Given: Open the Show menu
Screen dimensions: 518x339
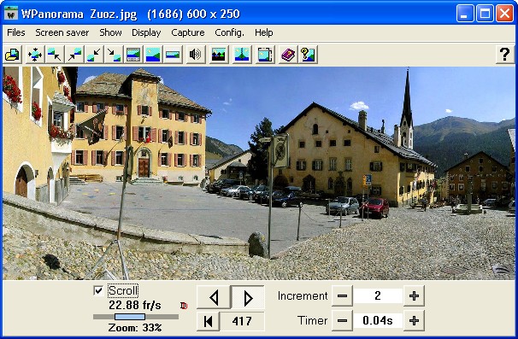Looking at the screenshot, I should 110,32.
